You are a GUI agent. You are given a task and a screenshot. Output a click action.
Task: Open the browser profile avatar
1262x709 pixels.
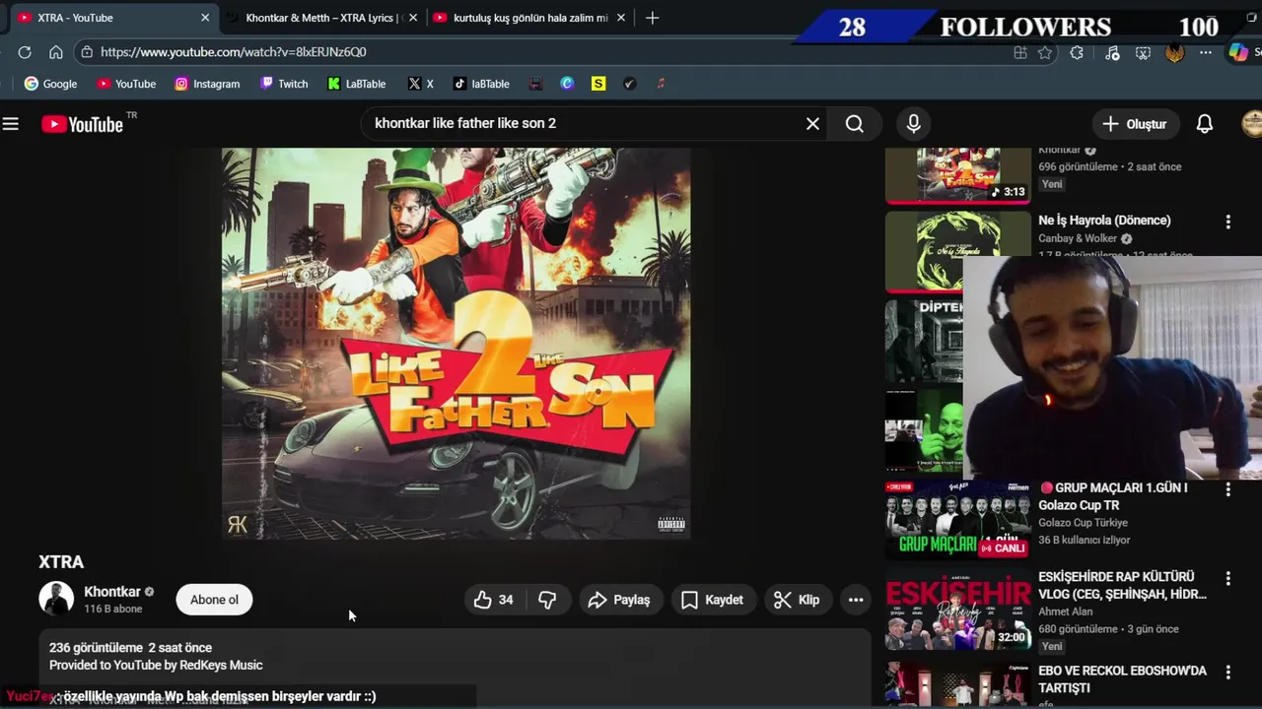pos(1174,53)
